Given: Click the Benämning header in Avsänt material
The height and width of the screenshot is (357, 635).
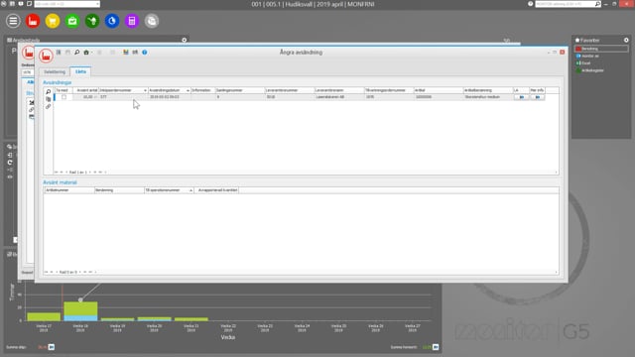Looking at the screenshot, I should (x=119, y=190).
